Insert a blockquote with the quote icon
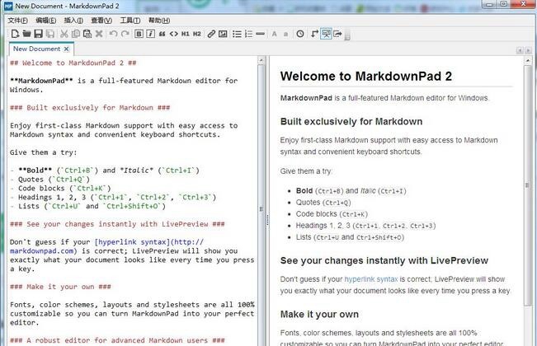The image size is (537, 346). tap(162, 34)
